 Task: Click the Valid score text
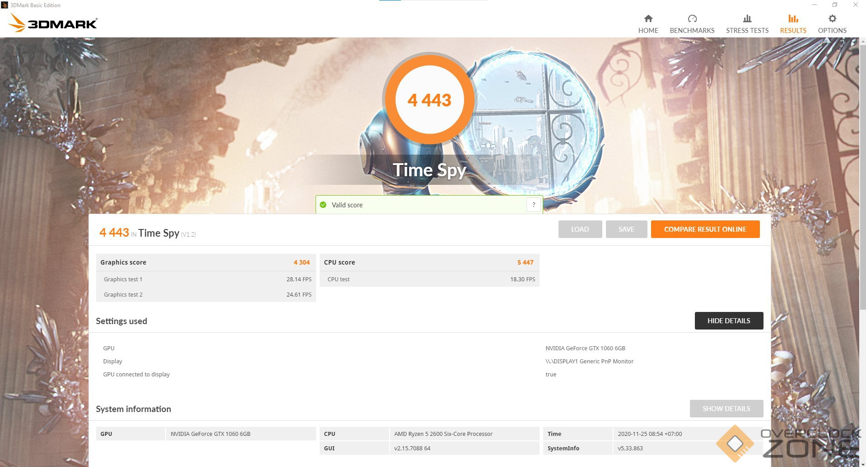tap(347, 205)
